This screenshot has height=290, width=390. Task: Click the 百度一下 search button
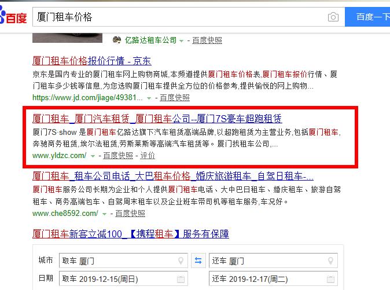367,17
